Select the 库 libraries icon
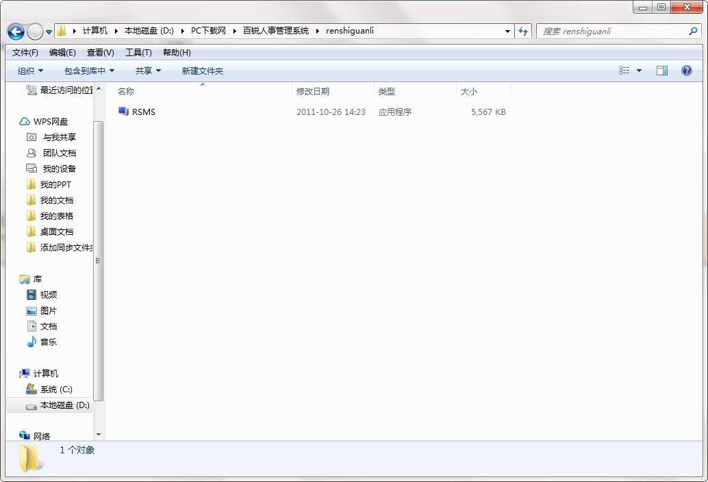The image size is (708, 482). 25,279
